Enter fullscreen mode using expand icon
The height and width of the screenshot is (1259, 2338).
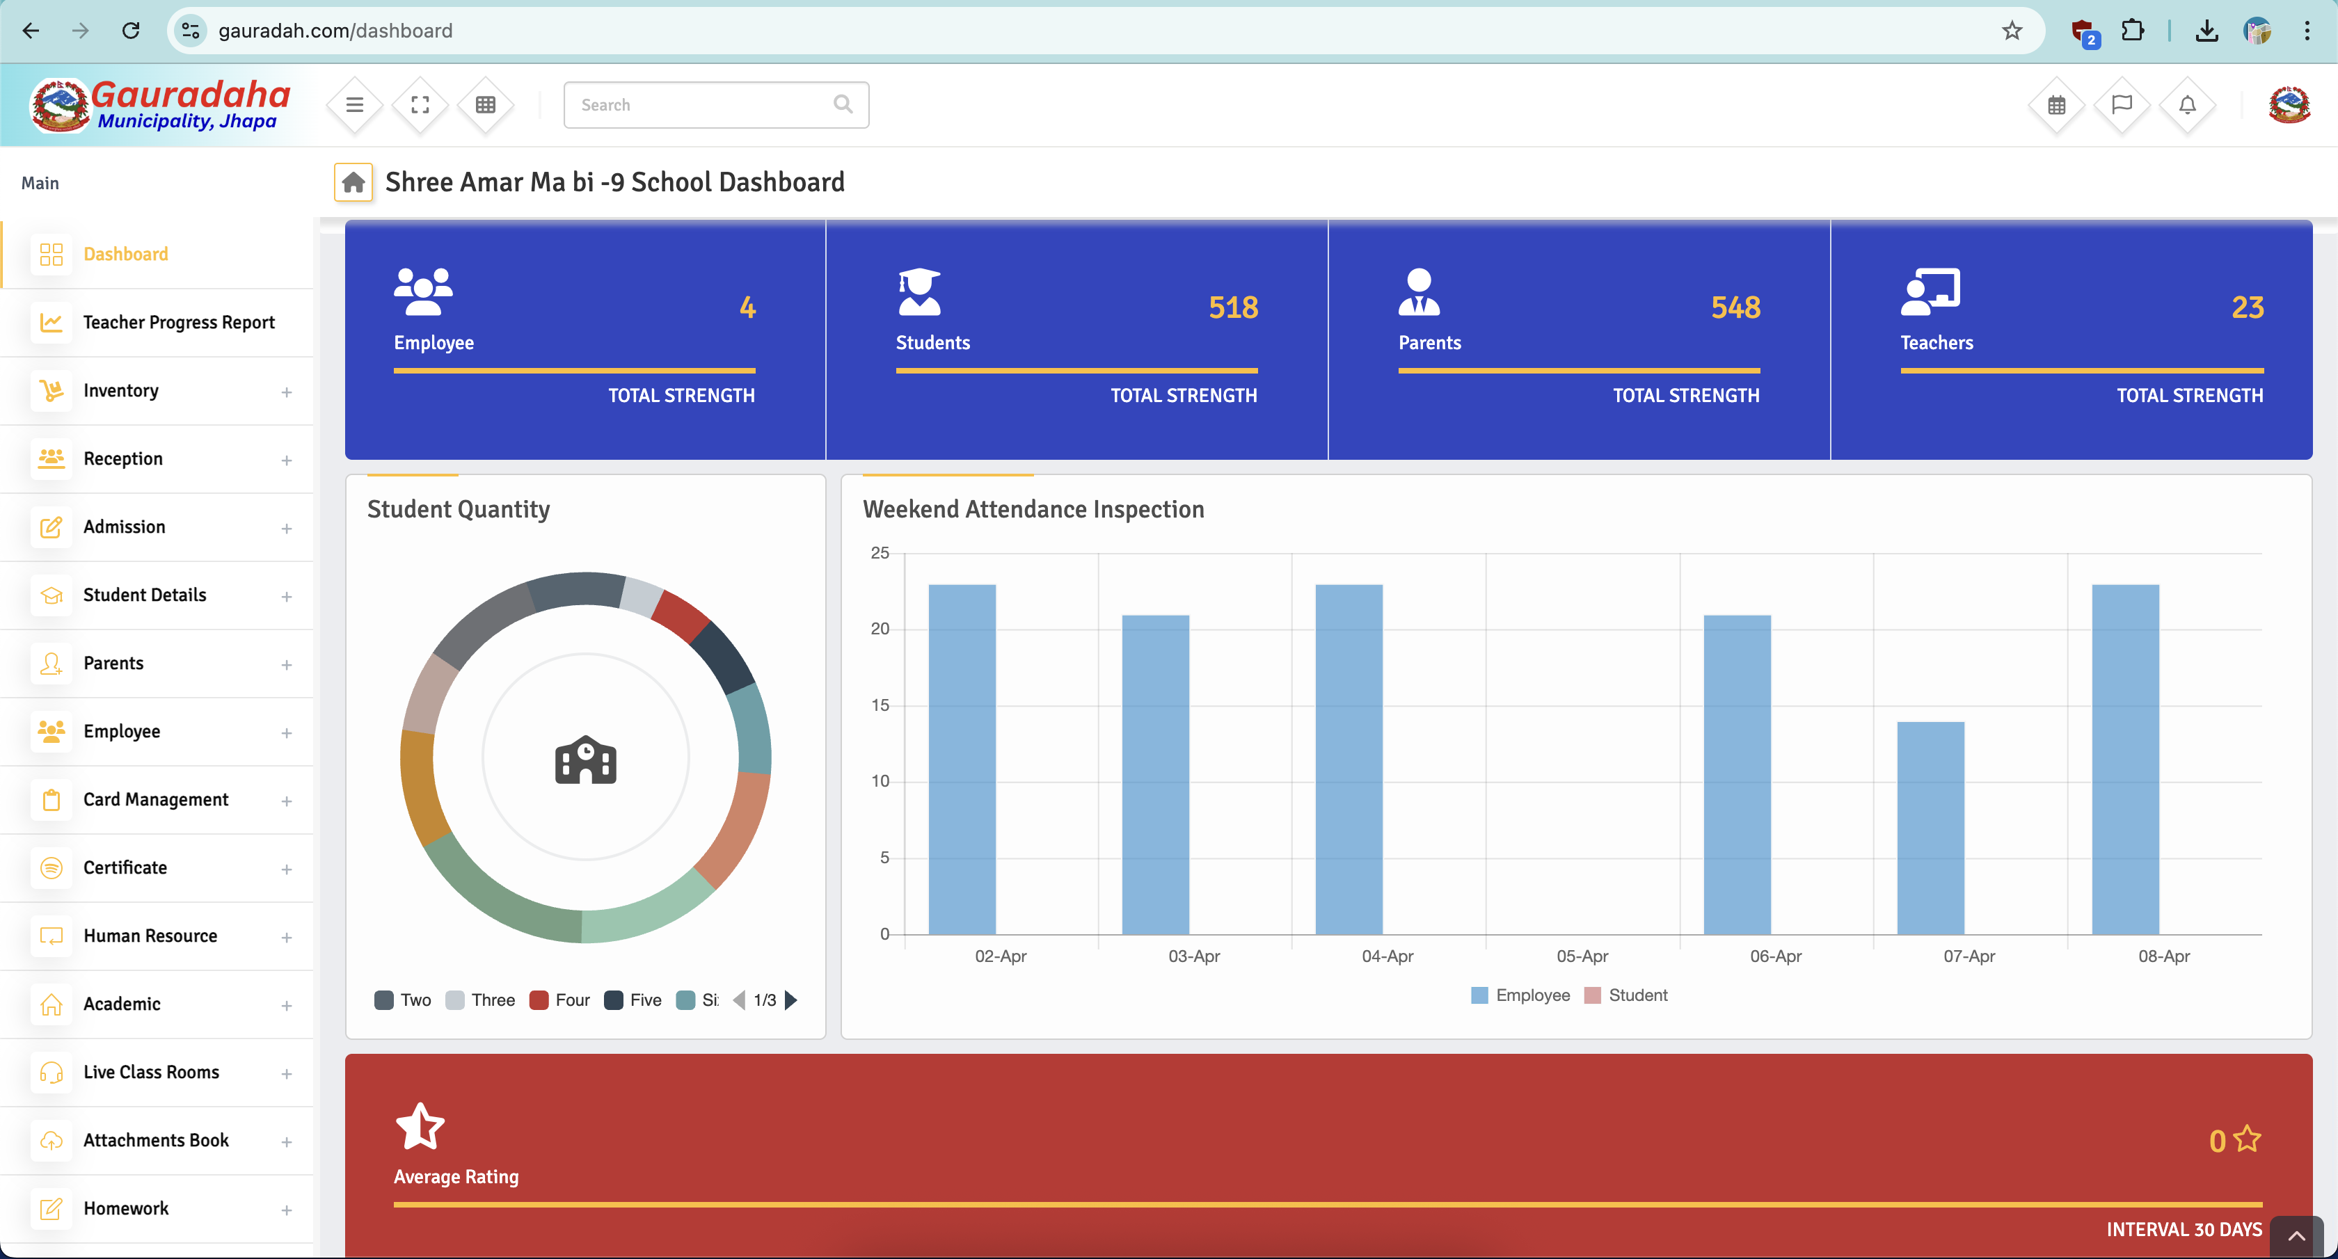420,105
